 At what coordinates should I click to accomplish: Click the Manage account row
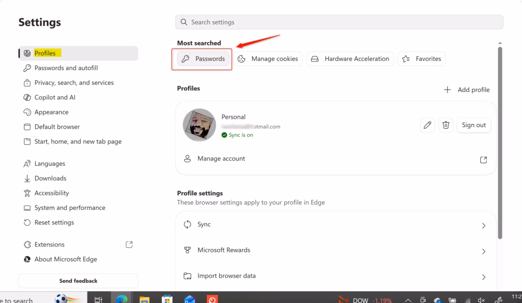(335, 159)
